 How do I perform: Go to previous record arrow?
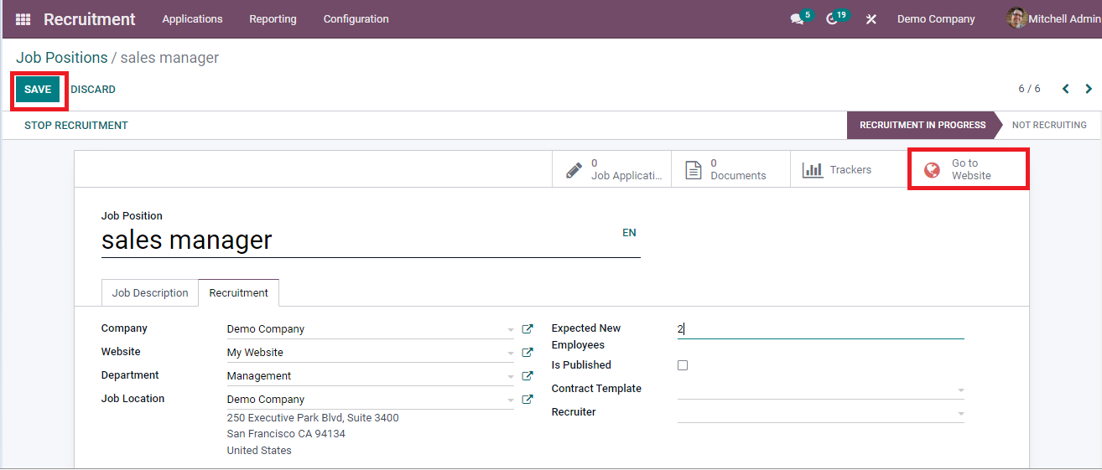[1066, 89]
